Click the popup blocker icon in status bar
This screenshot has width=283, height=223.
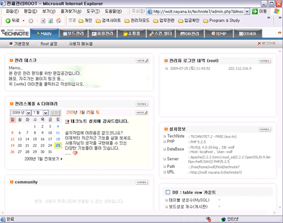point(208,219)
